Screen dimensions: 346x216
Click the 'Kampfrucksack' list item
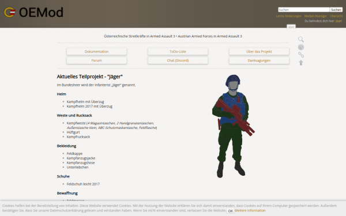pos(78,137)
